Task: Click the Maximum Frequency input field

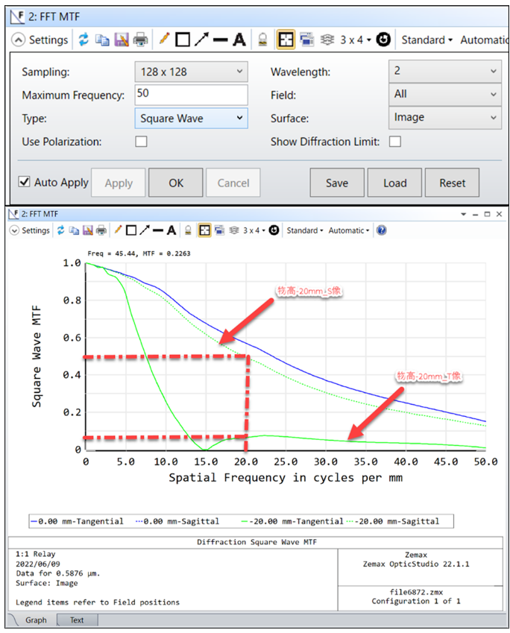Action: (191, 95)
